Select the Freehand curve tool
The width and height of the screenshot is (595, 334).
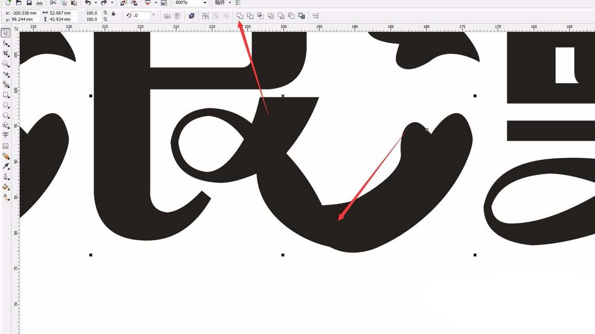pyautogui.click(x=5, y=74)
